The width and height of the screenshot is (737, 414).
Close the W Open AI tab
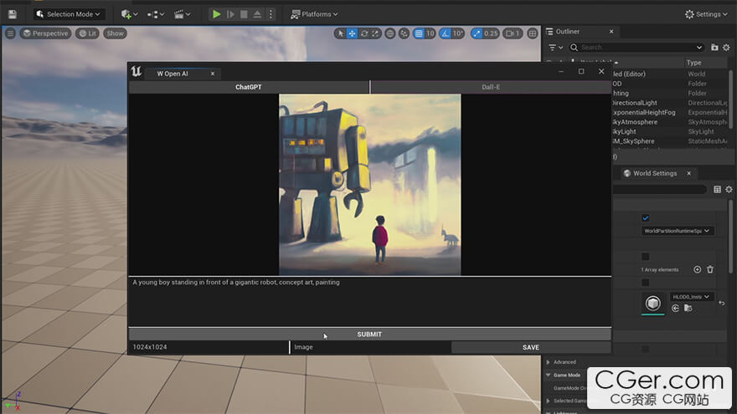213,74
